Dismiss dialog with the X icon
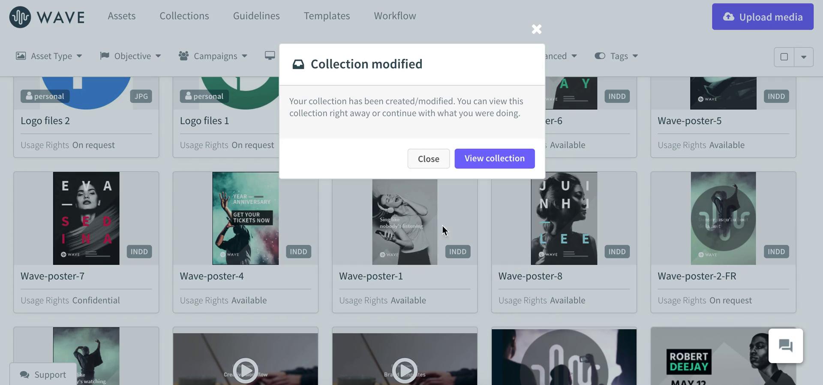 click(537, 29)
